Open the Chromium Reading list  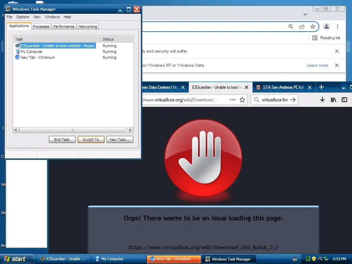pos(326,38)
